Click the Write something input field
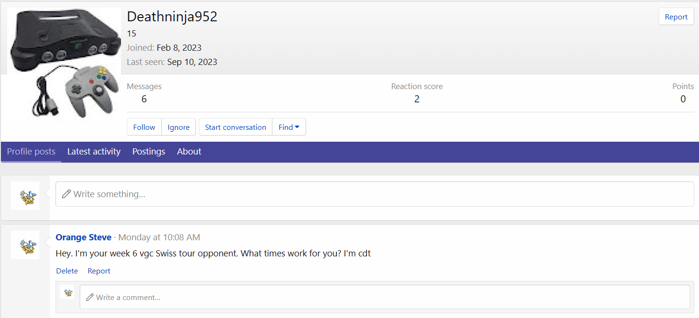 click(x=374, y=194)
